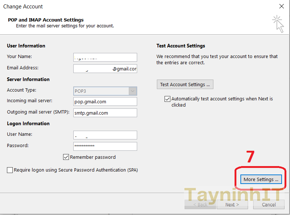Uncheck Automatically test account settings option
Screen dimensions: 290x215
pos(167,99)
